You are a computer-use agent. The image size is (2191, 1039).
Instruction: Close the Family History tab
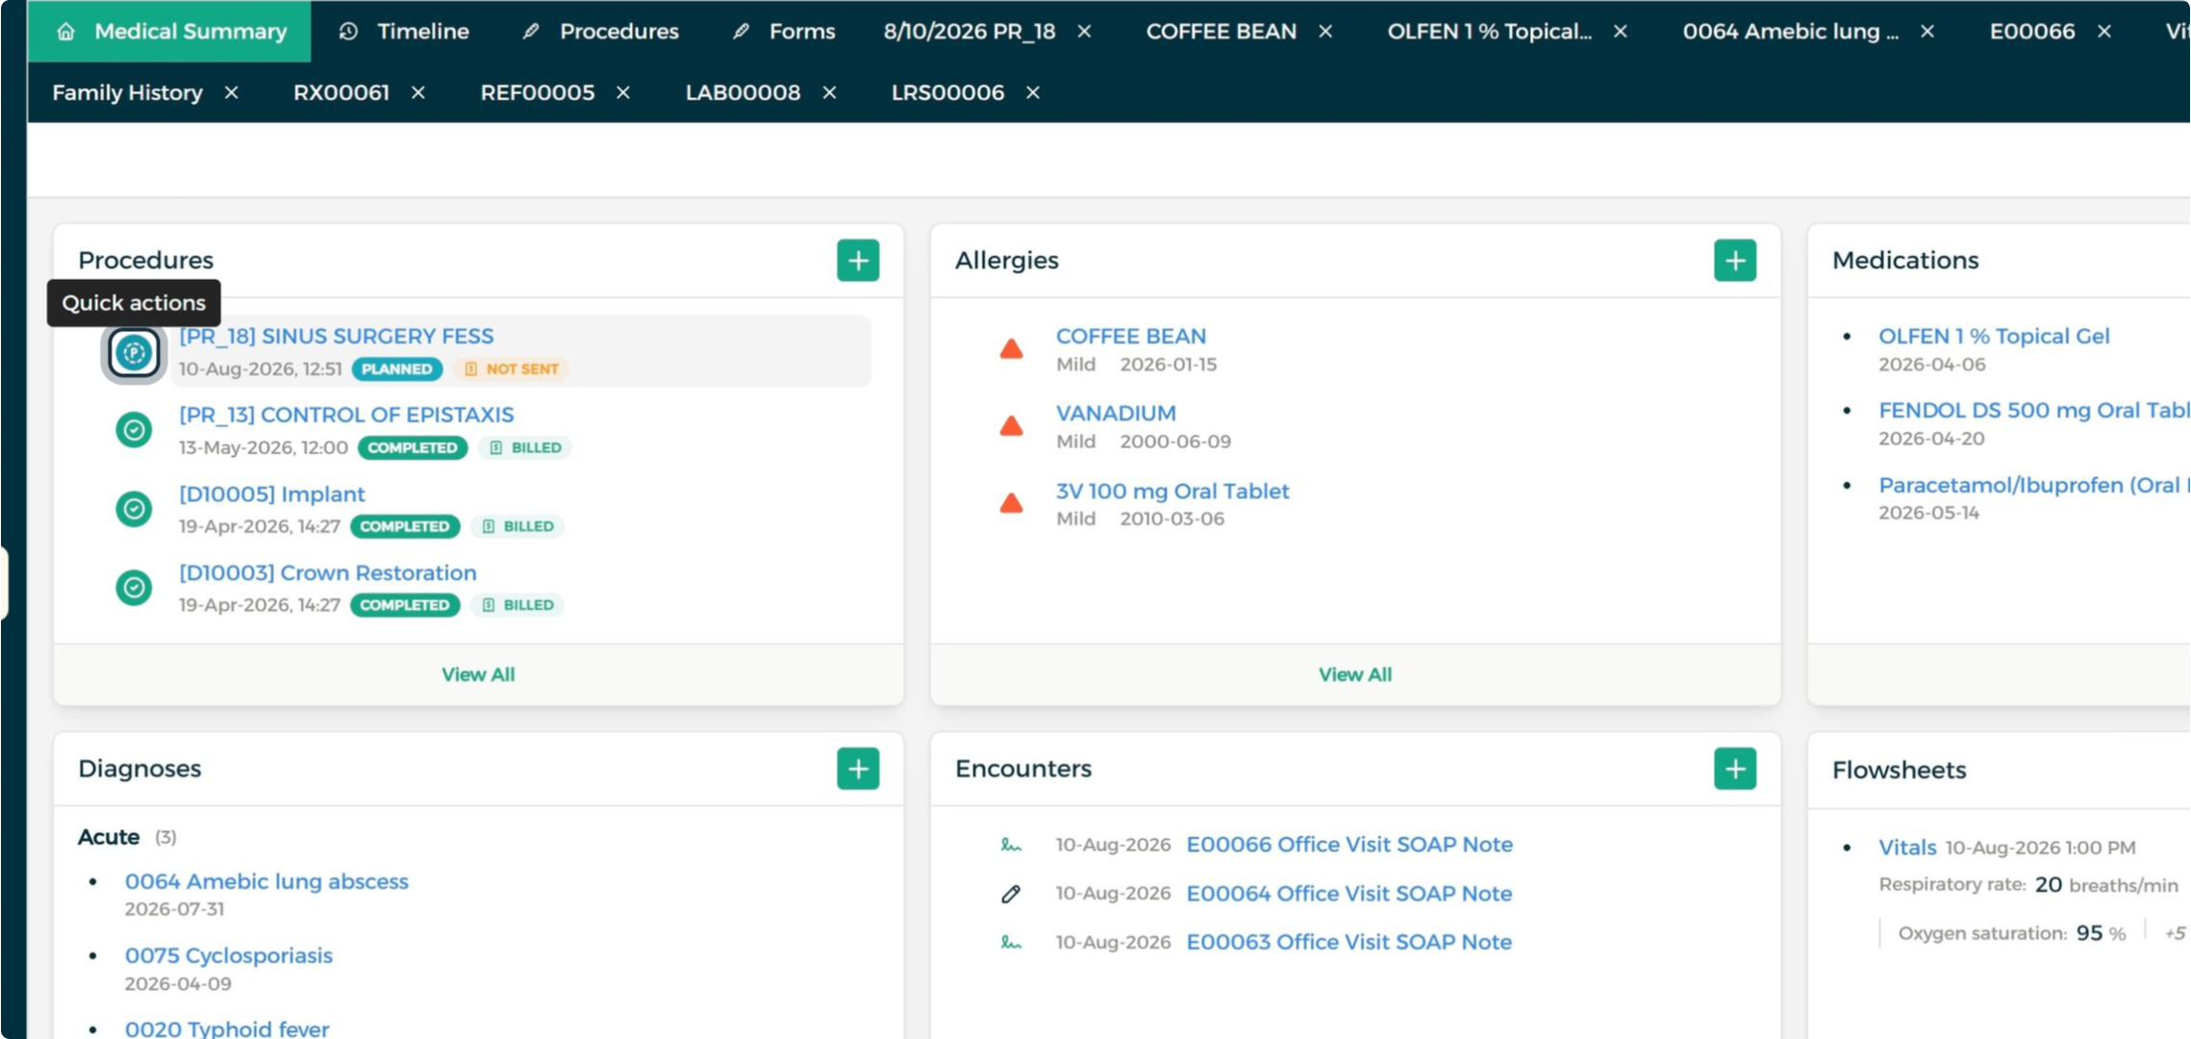tap(231, 92)
